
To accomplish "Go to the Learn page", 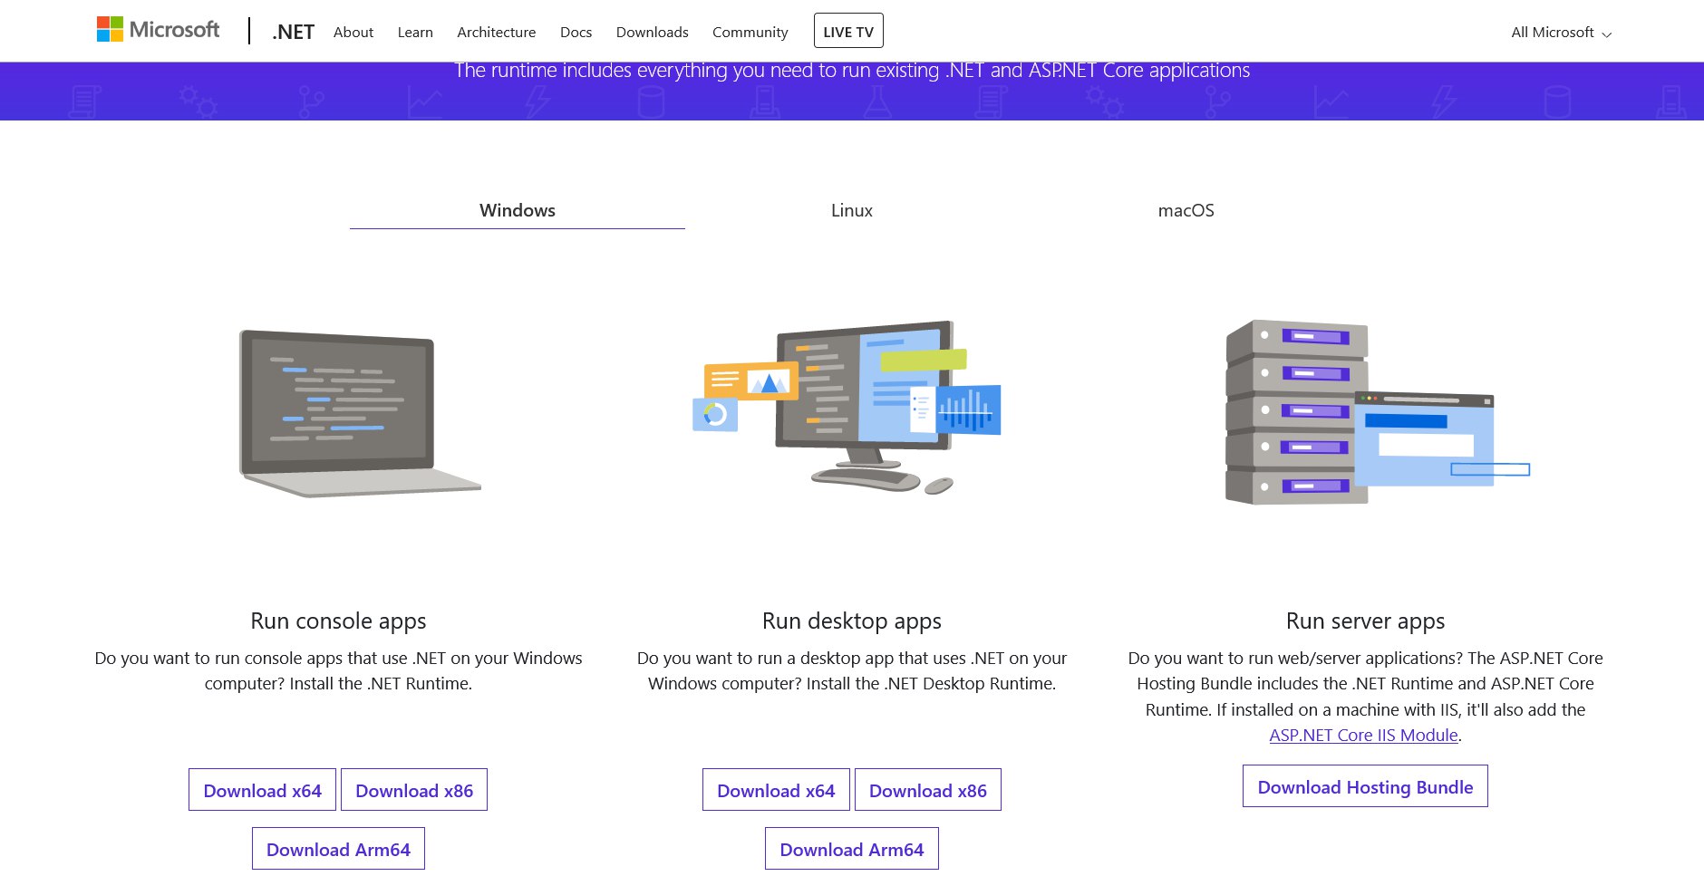I will pyautogui.click(x=415, y=32).
